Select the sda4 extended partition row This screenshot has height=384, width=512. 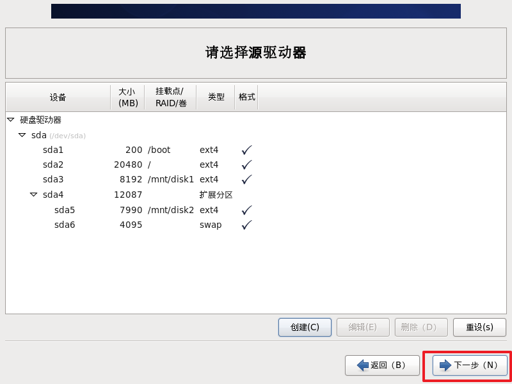click(x=256, y=195)
